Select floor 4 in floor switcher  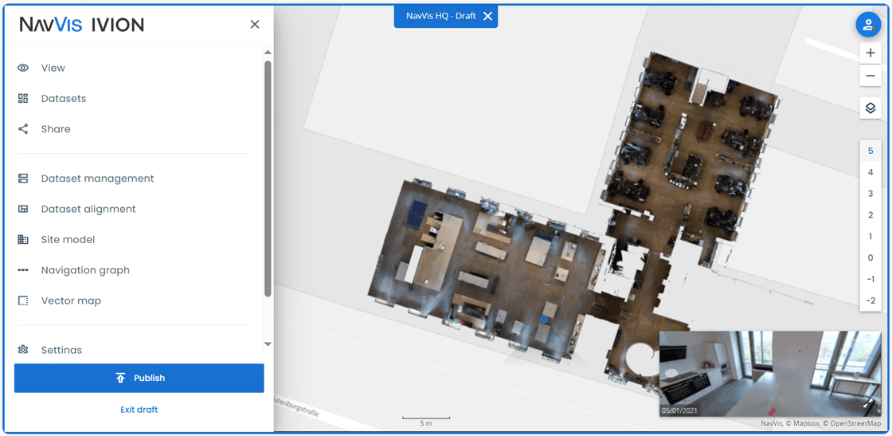870,172
